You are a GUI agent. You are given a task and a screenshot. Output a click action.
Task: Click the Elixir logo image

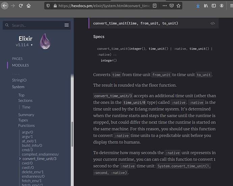click(45, 41)
